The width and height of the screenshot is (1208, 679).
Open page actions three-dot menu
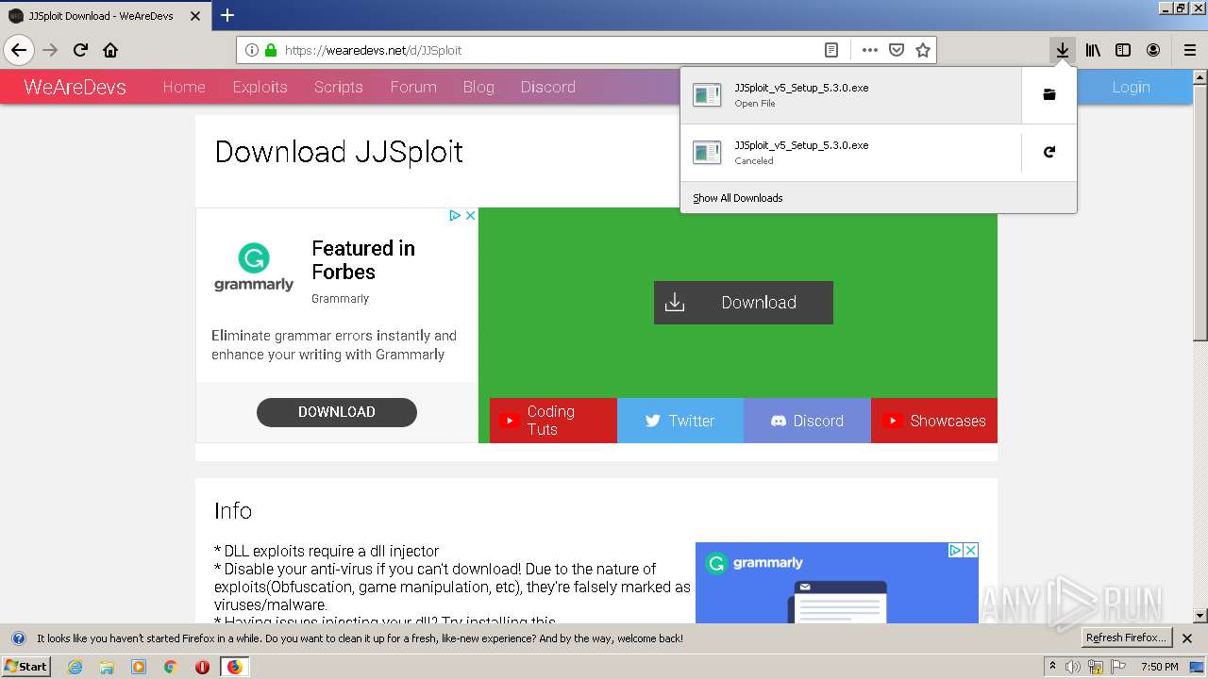pyautogui.click(x=869, y=50)
